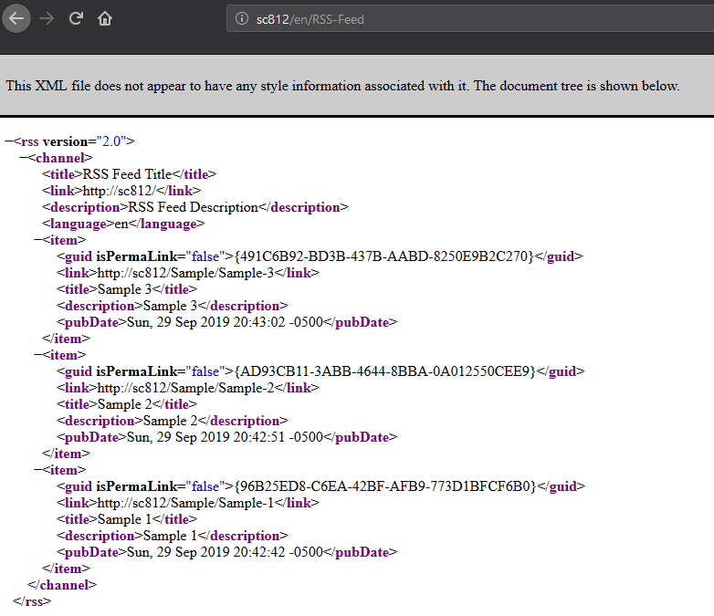Screen dimensions: 714x616
Task: Click the Sample-1 link URL text
Action: tap(186, 503)
